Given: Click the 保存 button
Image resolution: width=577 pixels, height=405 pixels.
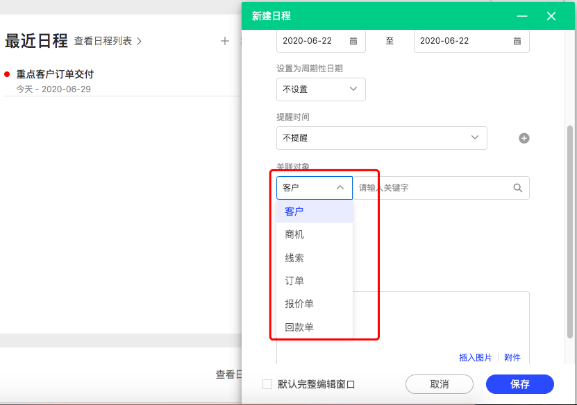Looking at the screenshot, I should coord(520,384).
